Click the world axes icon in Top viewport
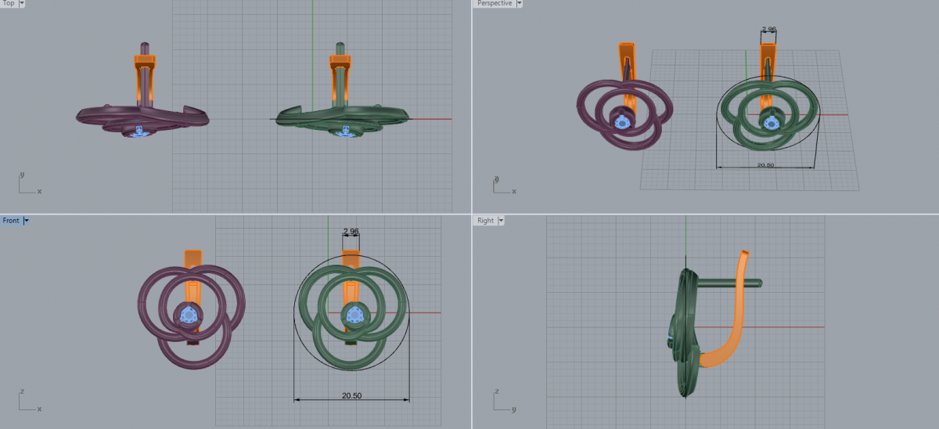 [27, 186]
